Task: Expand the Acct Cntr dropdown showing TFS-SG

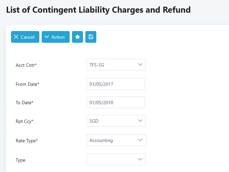Action: click(116, 65)
